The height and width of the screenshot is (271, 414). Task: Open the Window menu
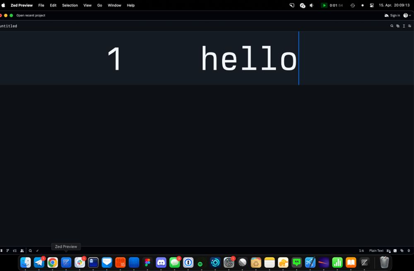pyautogui.click(x=114, y=5)
